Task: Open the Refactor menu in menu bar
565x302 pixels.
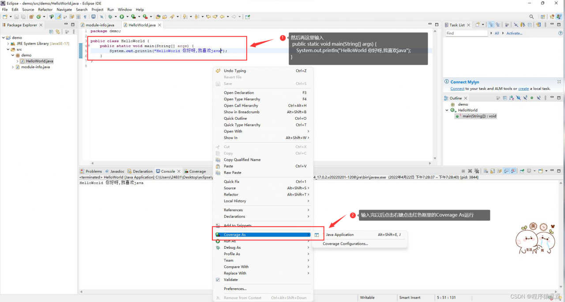Action: pos(45,9)
